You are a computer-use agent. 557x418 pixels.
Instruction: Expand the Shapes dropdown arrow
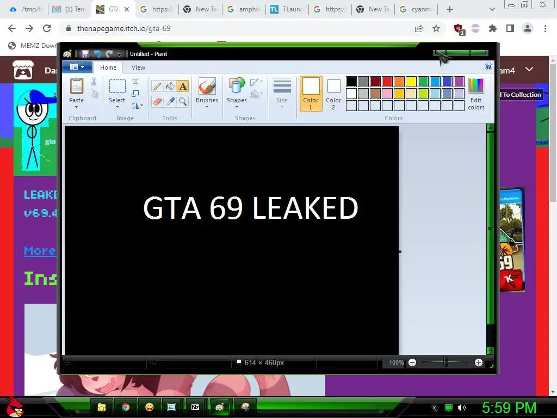click(x=237, y=107)
